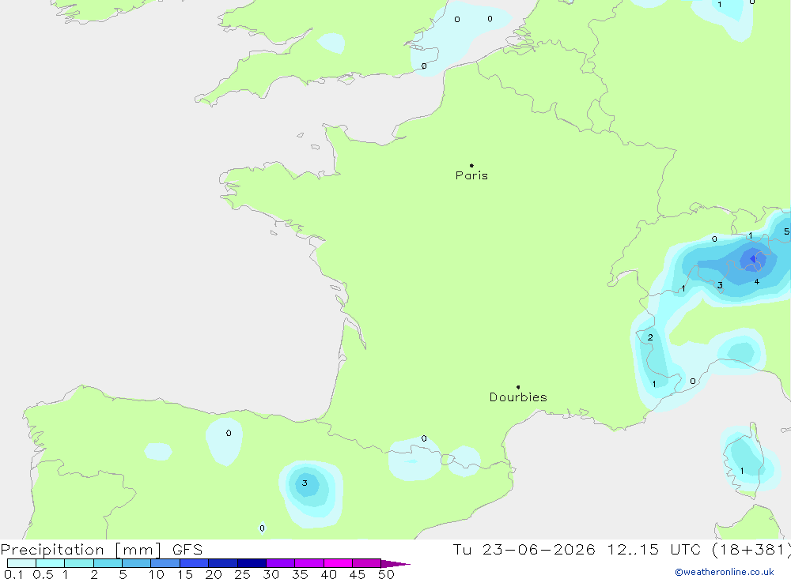This screenshot has width=791, height=579.
Task: Click the legend value label 0.1
Action: click(x=13, y=574)
